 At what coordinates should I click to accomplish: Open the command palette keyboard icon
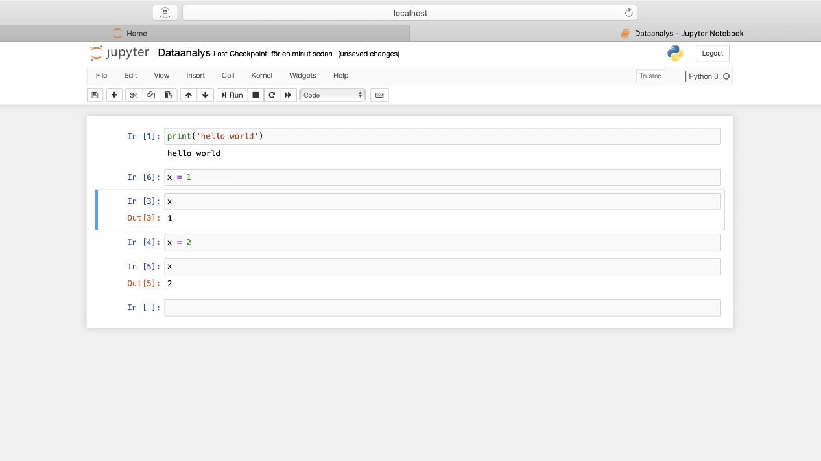(x=379, y=95)
